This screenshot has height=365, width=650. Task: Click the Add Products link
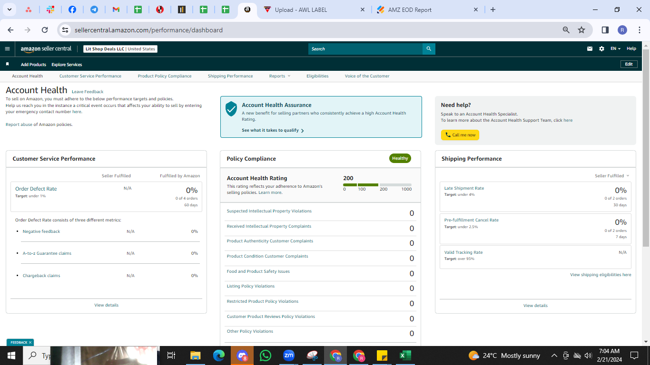point(33,65)
